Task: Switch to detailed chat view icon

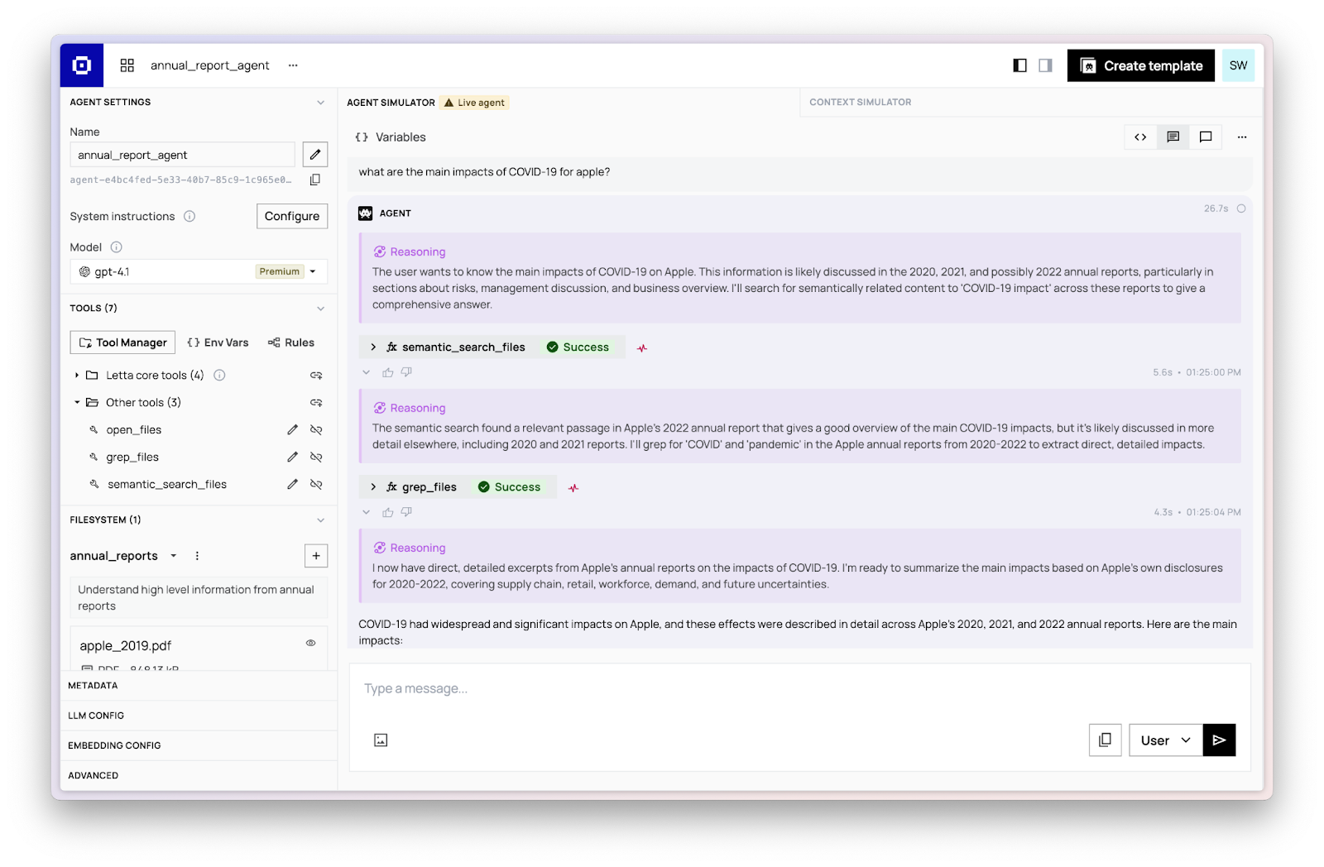Action: (x=1173, y=137)
